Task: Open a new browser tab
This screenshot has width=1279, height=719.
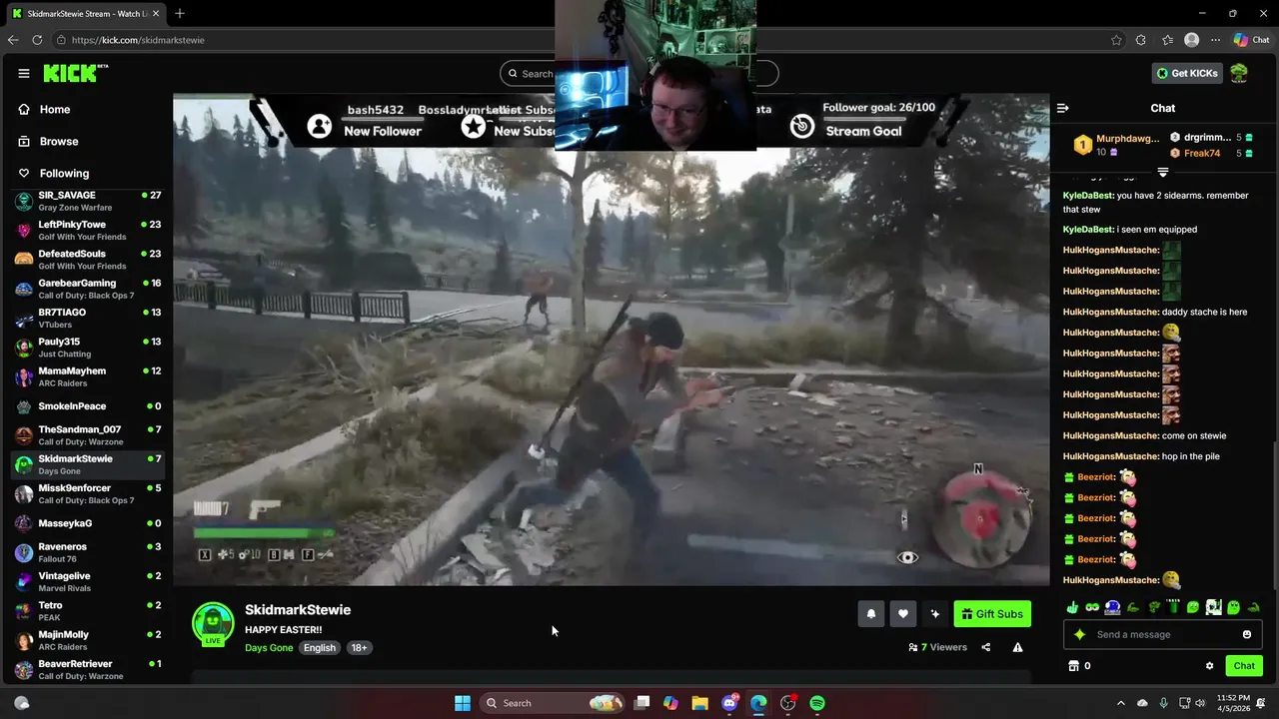Action: pyautogui.click(x=180, y=13)
